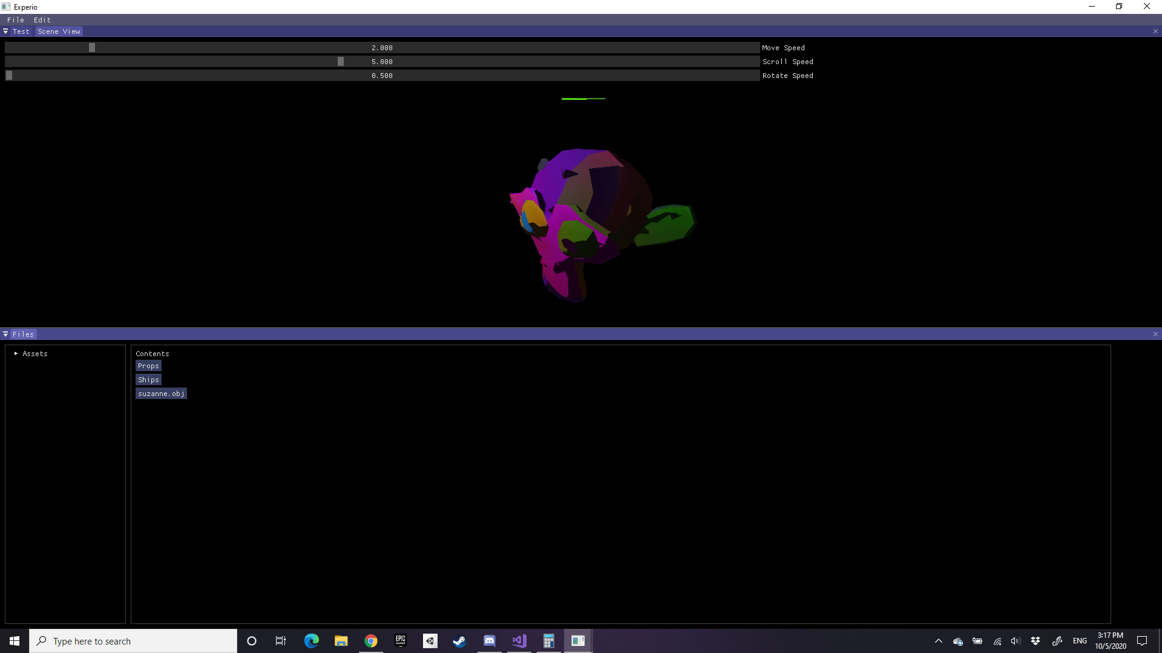Select suzanne.obj in the Contents panel
Screen dimensions: 1162x653
pyautogui.click(x=160, y=393)
